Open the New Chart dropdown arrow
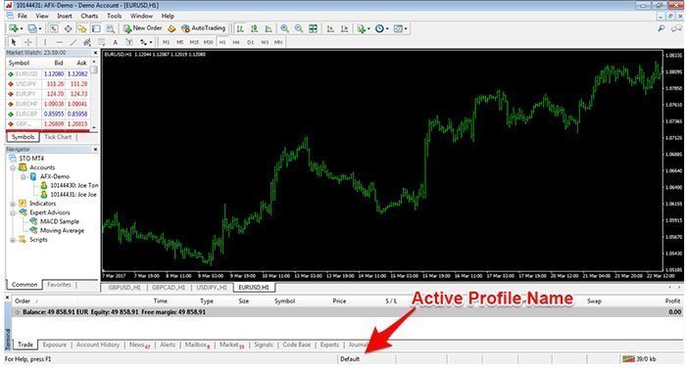Screen dimensions: 686x368 coord(21,28)
